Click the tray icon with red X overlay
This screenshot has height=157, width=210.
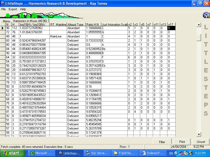tap(181, 153)
